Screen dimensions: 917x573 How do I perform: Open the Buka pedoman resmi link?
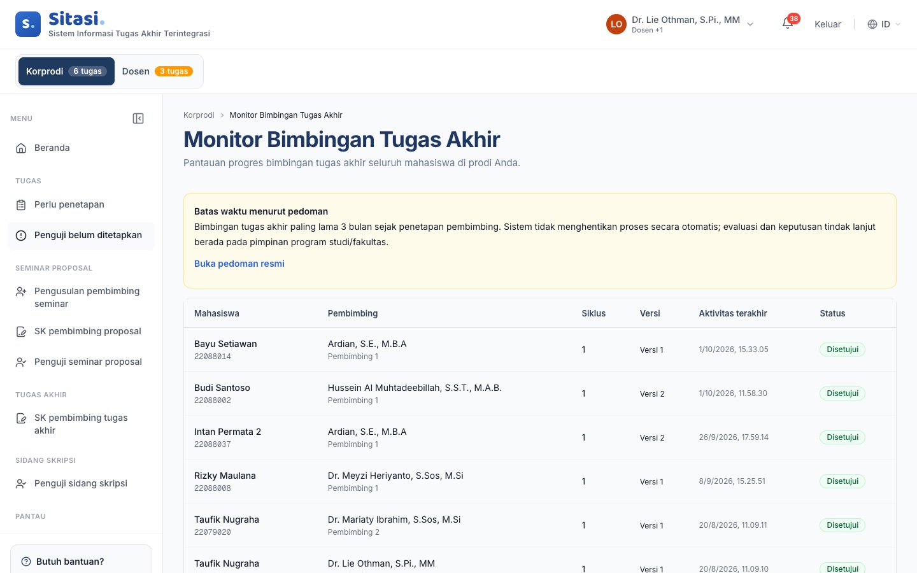coord(239,264)
